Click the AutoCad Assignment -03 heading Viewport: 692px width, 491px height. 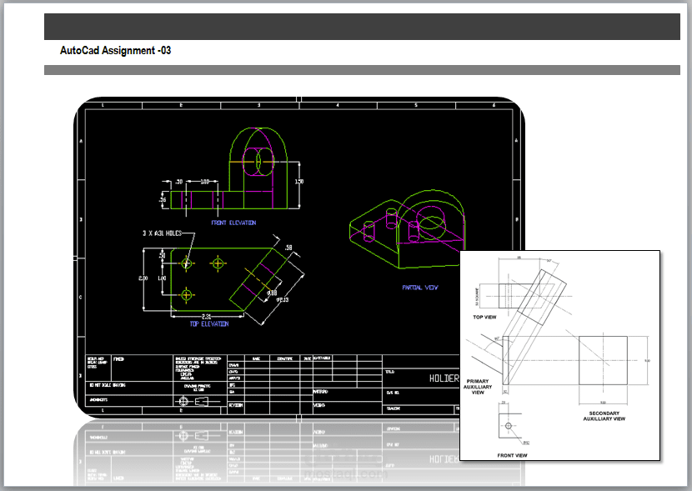pyautogui.click(x=115, y=50)
